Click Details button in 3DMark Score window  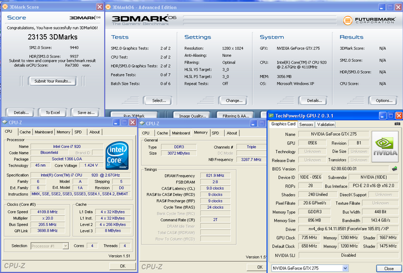(21, 113)
